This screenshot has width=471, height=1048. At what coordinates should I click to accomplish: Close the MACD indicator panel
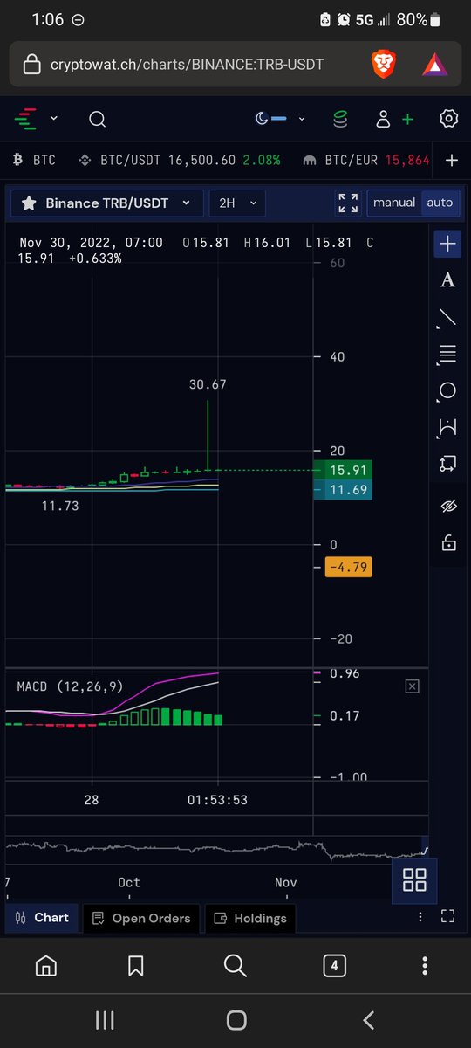pos(412,687)
